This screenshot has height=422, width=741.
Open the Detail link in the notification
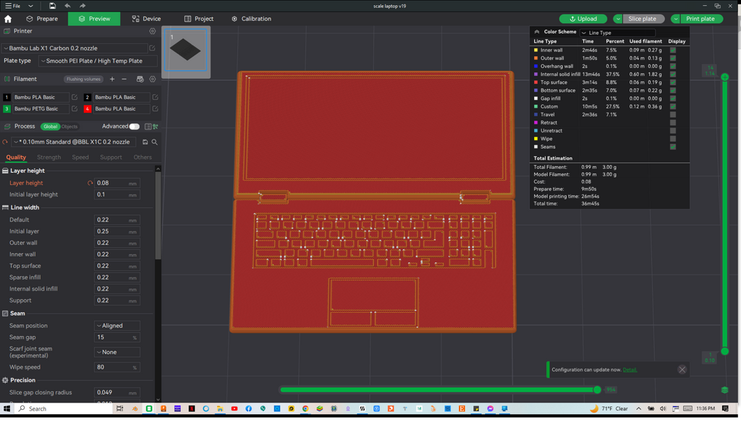630,369
